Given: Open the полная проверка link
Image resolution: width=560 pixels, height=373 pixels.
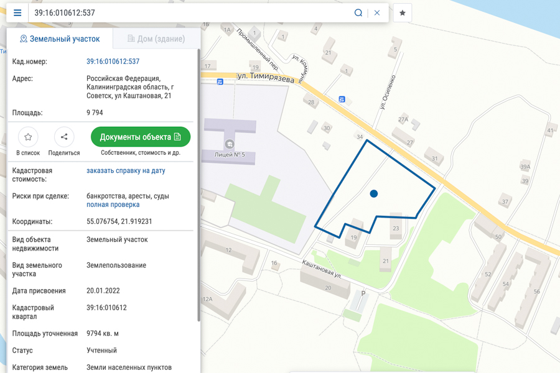Looking at the screenshot, I should point(113,205).
